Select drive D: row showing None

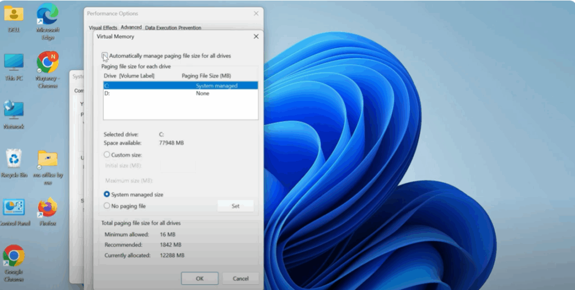pyautogui.click(x=180, y=93)
